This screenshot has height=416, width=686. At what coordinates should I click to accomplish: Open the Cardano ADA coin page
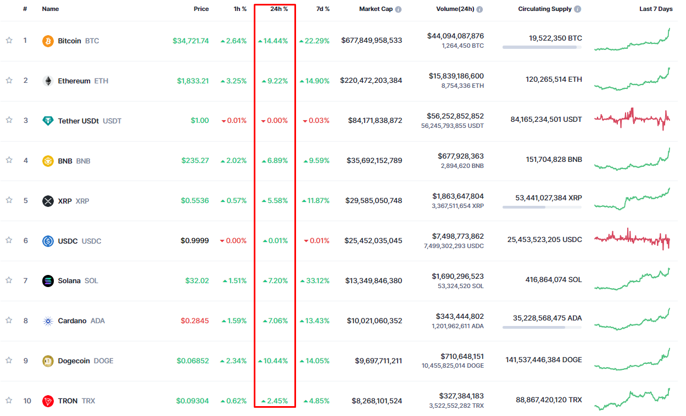point(81,321)
